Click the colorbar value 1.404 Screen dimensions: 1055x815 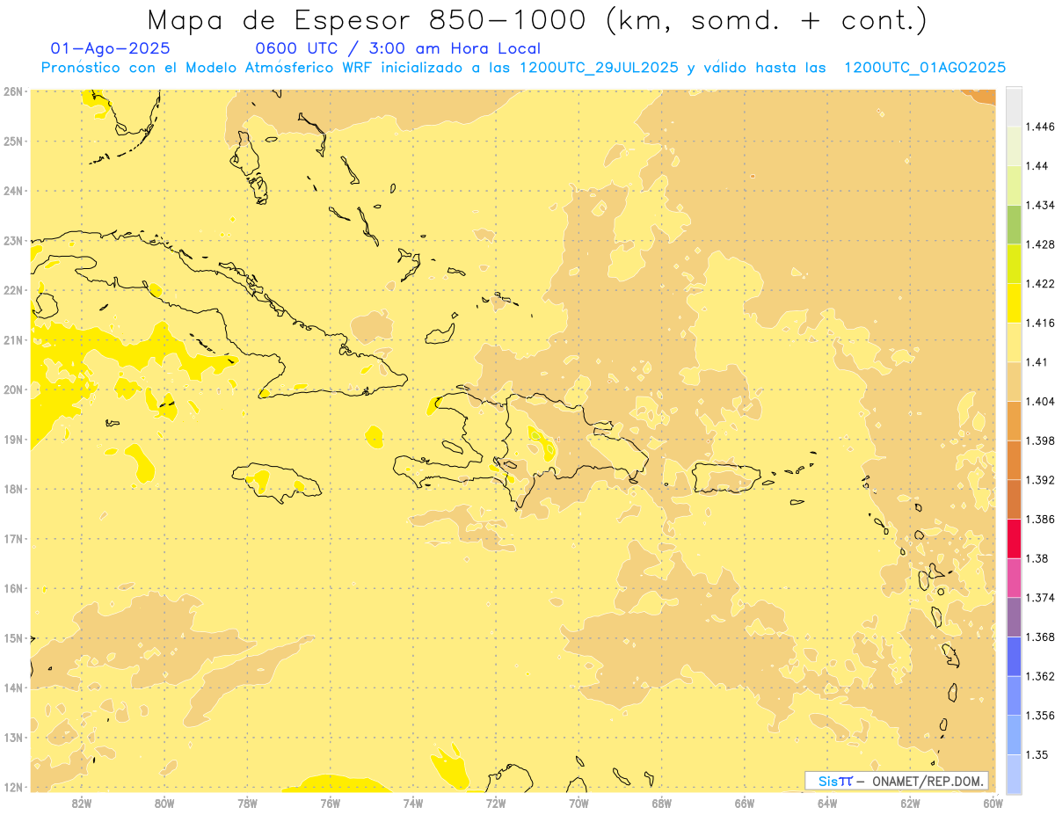(x=1041, y=401)
